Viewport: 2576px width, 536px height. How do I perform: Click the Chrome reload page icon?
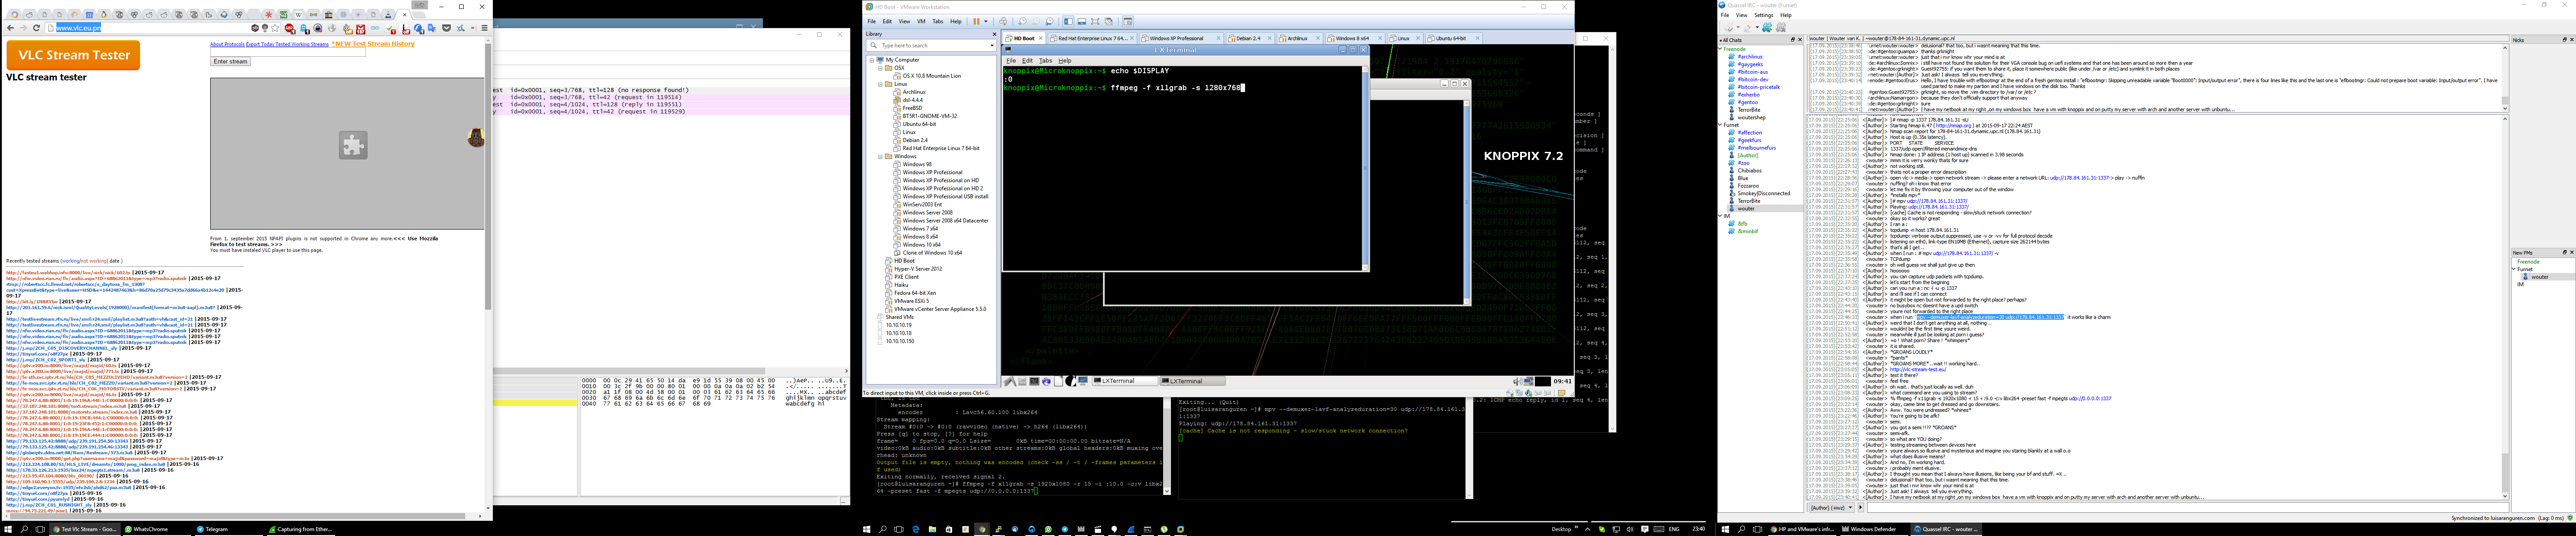36,28
